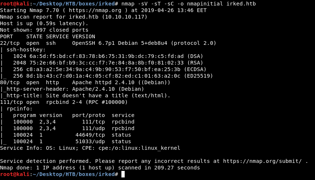Click the terminal cursor block at the last prompt

[x=123, y=175]
